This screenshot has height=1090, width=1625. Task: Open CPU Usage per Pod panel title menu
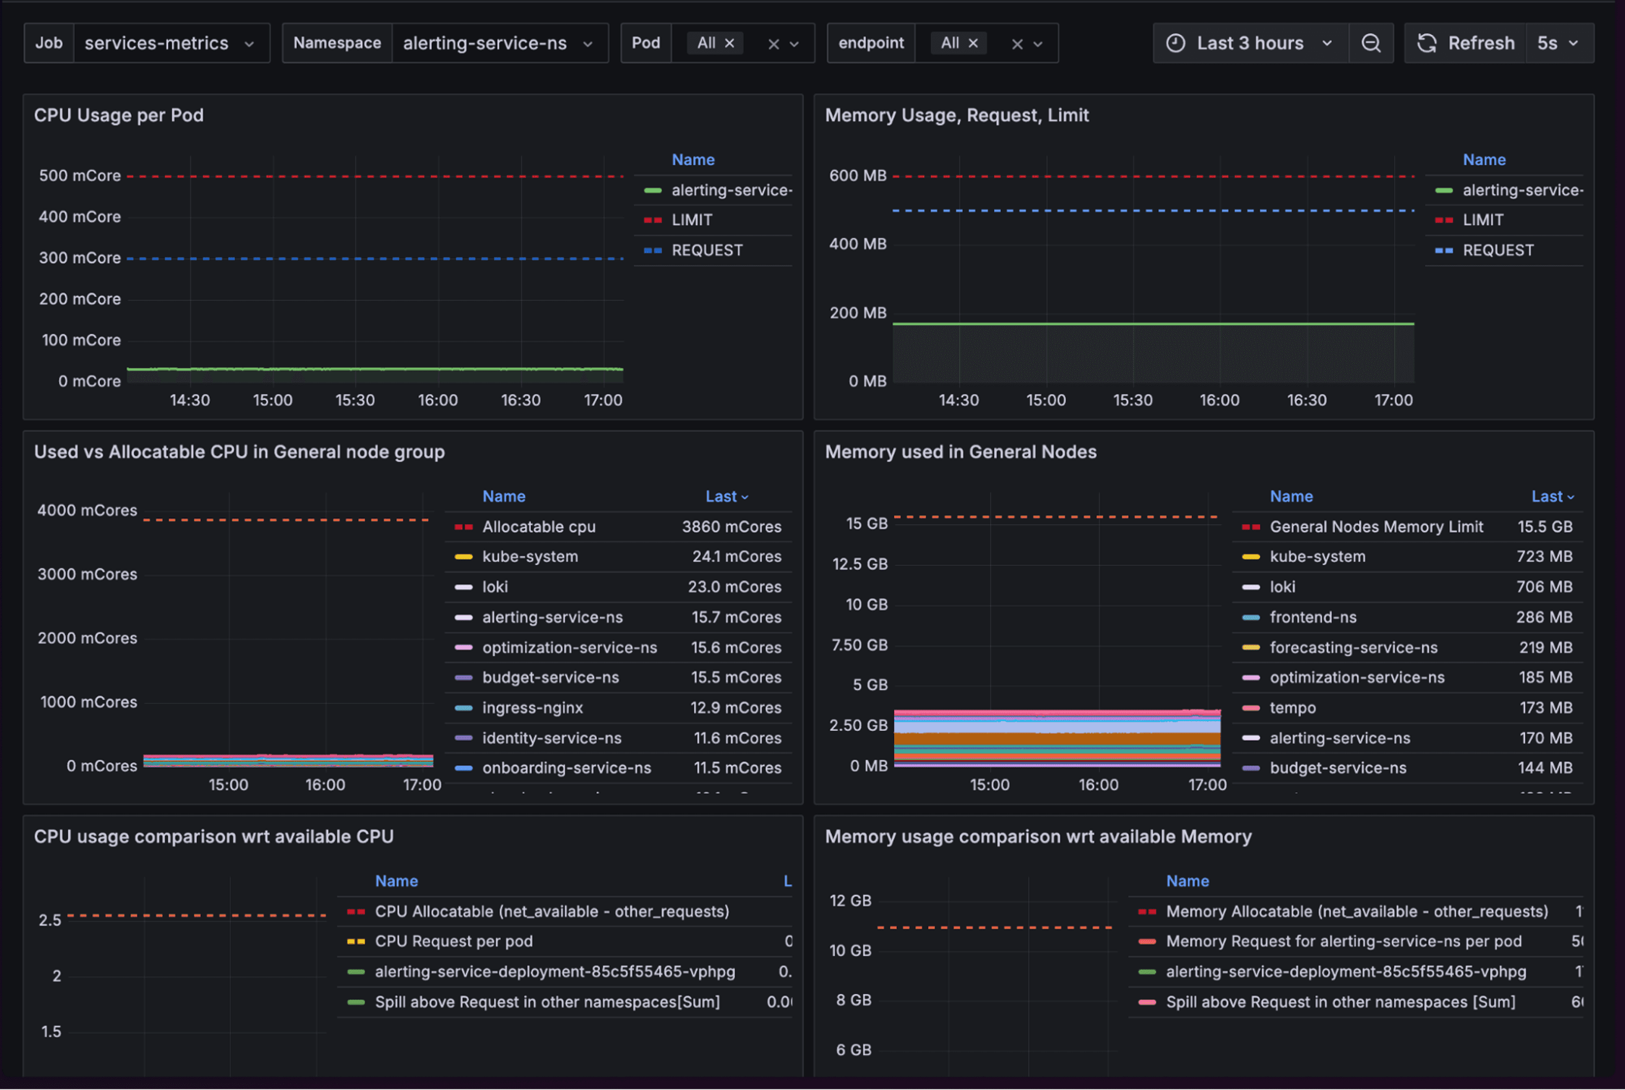[x=119, y=115]
